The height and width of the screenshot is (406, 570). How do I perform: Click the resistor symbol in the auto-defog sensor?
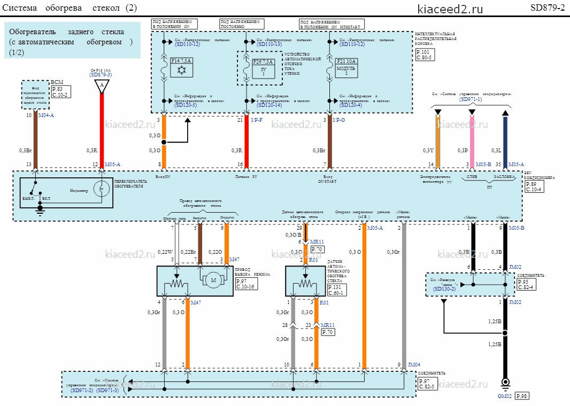coord(305,283)
